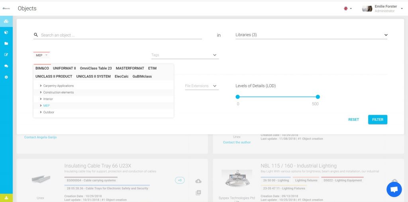Switch to the MASTERFORMAT classification tab
Image resolution: width=408 pixels, height=202 pixels.
pos(130,68)
